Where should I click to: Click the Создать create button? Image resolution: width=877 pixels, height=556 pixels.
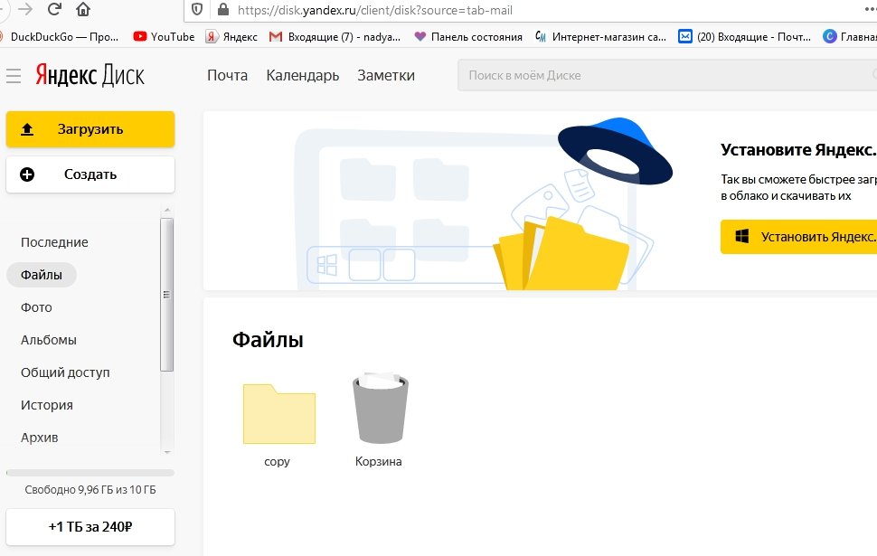(x=90, y=174)
